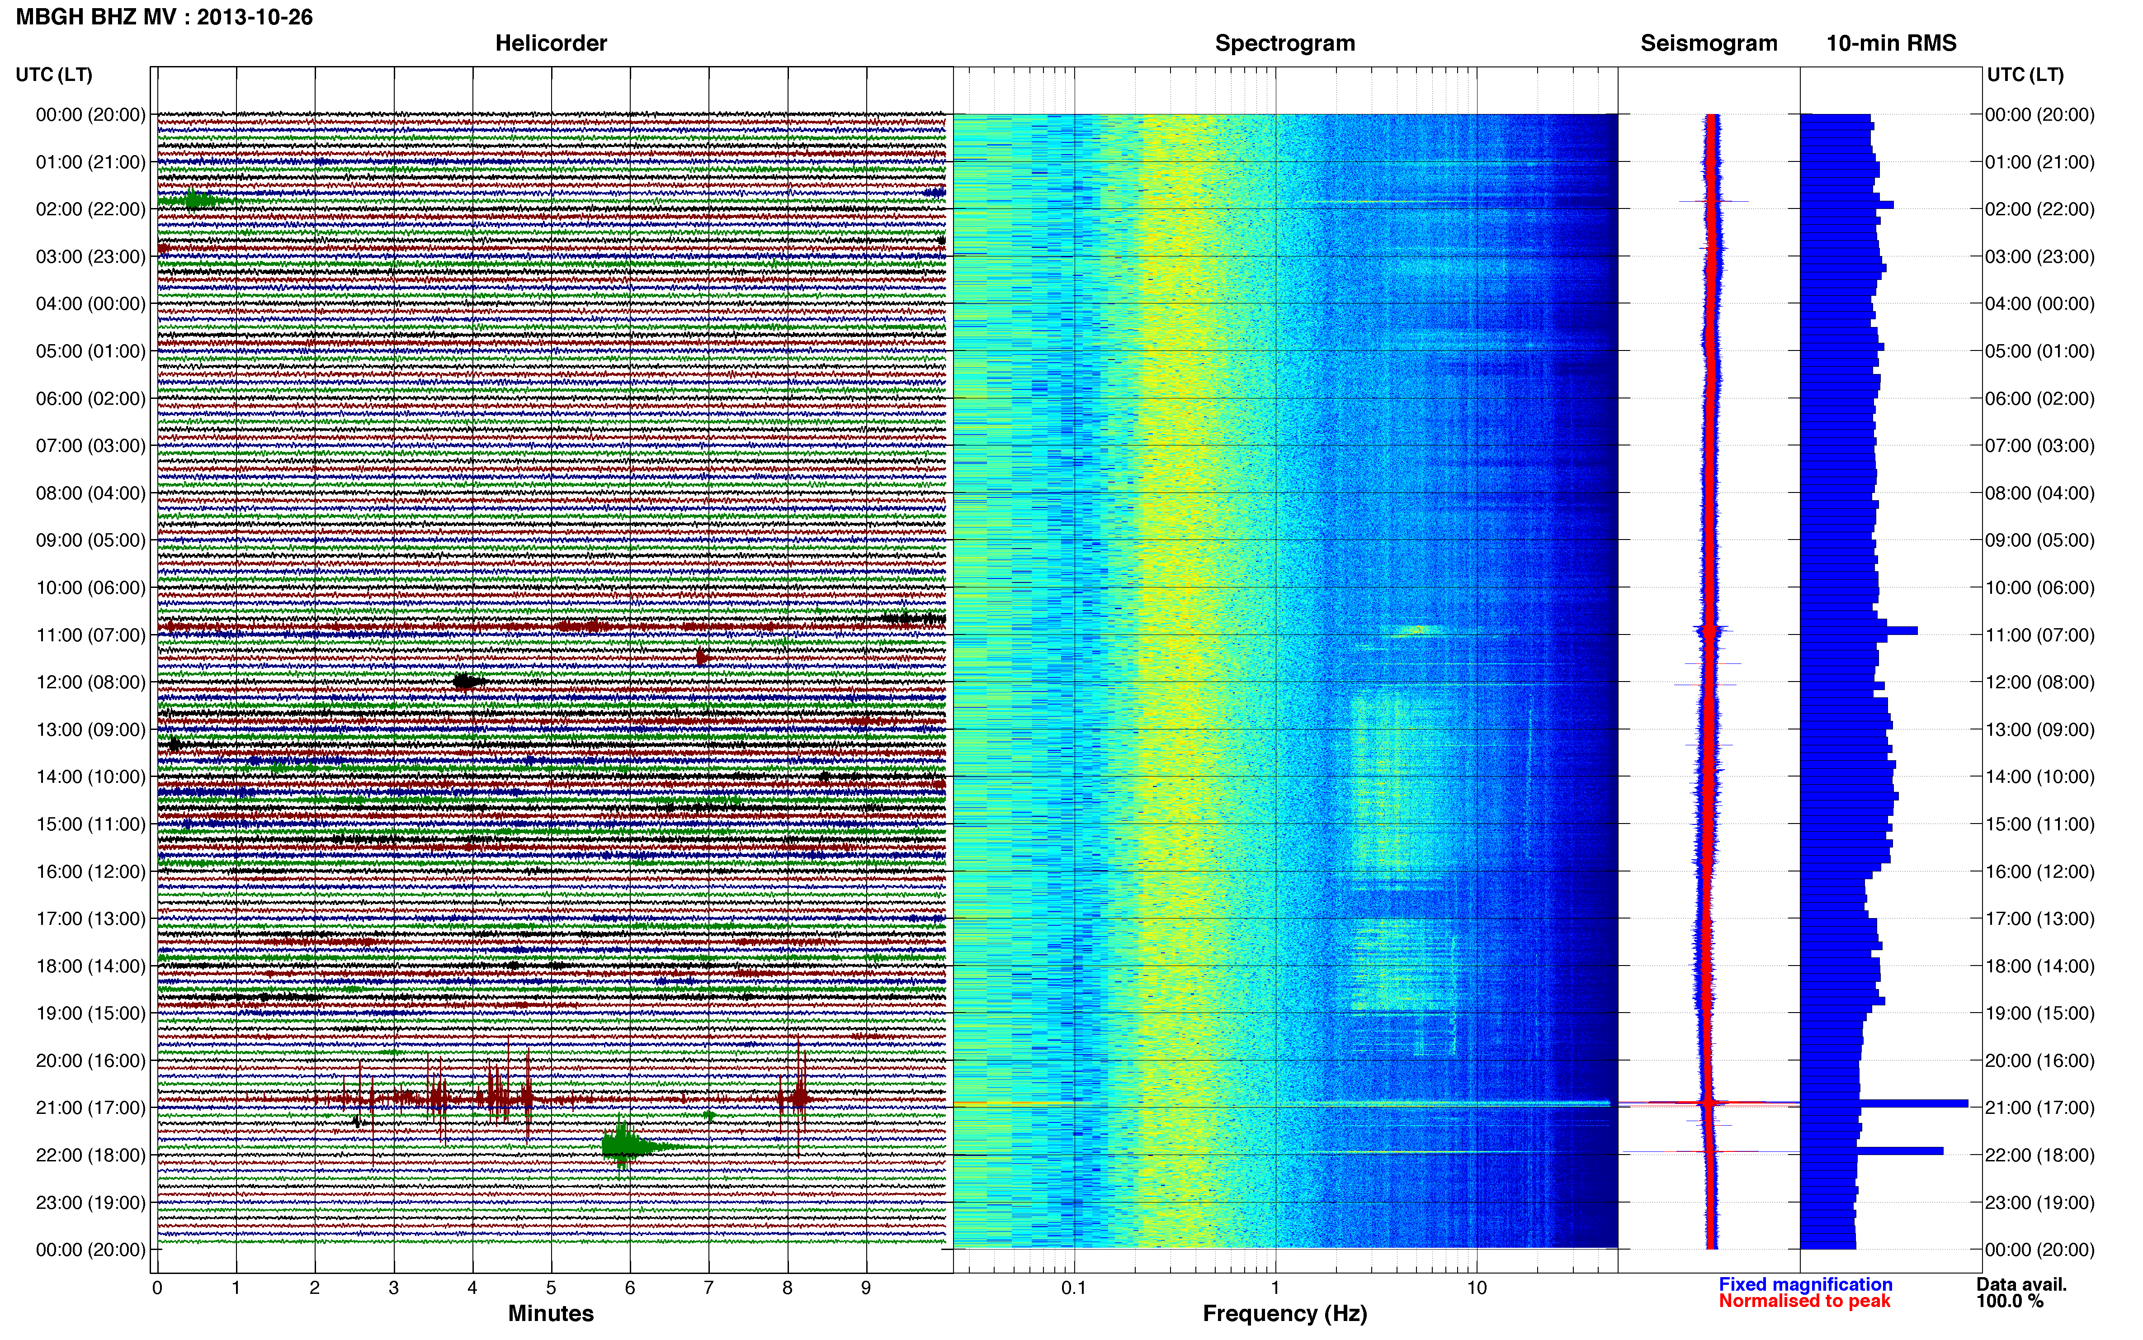Click '20:00 (16:00)' label beside the RMS panel
Viewport: 2143px width, 1340px height.
[x=2040, y=1061]
